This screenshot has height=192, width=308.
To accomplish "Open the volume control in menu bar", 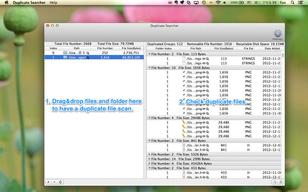I will (225, 3).
